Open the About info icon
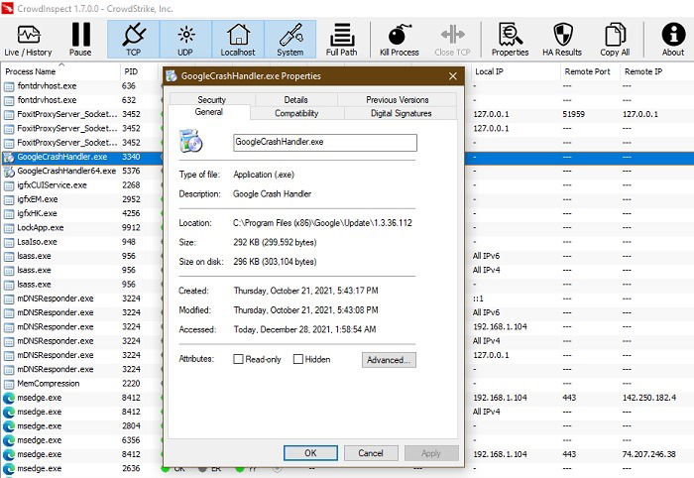The width and height of the screenshot is (694, 478). point(673,35)
